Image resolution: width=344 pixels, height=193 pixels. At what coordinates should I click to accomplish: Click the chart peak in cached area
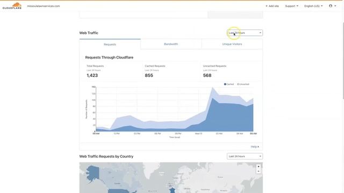[x=212, y=98]
